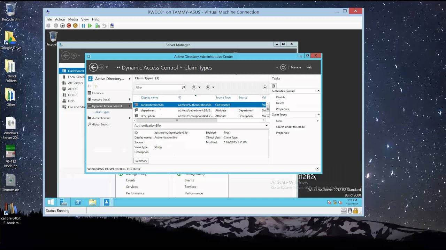446x250 pixels.
Task: Open dropdown arrow left of Refresh icon
Action: point(277,68)
